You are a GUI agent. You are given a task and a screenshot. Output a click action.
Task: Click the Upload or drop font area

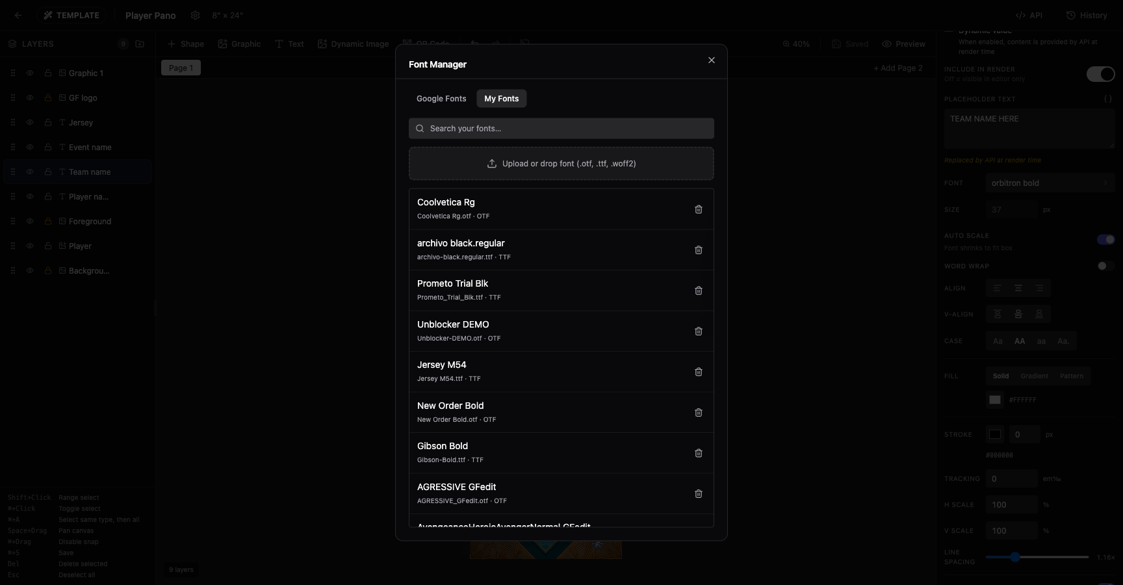[x=561, y=164]
